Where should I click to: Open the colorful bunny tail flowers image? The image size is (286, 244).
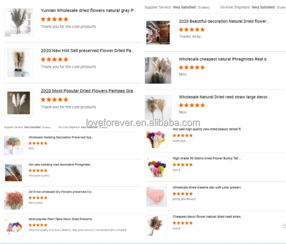[x=156, y=167]
